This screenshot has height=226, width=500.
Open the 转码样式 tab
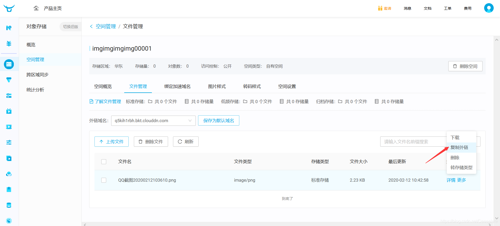point(252,86)
